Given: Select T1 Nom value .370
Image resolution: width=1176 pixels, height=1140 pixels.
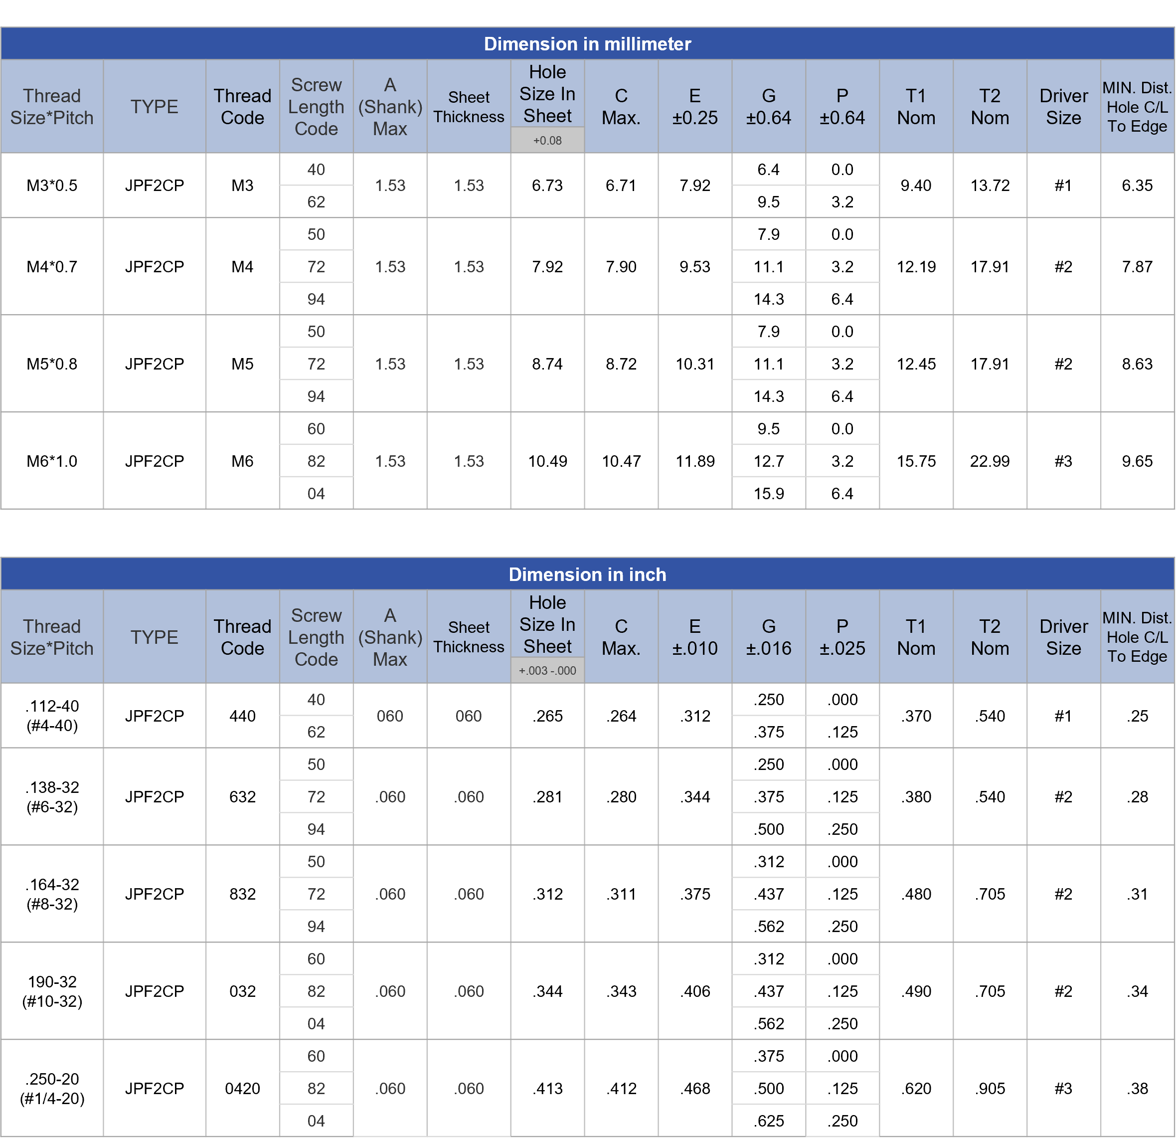Looking at the screenshot, I should (x=916, y=716).
